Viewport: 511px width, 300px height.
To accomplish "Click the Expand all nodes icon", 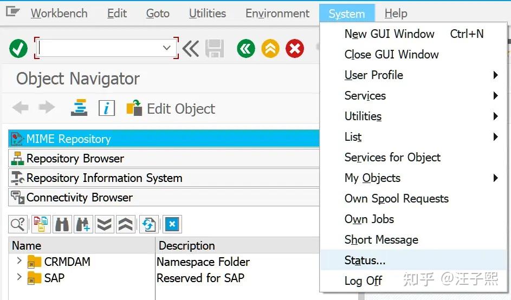I will tap(105, 224).
